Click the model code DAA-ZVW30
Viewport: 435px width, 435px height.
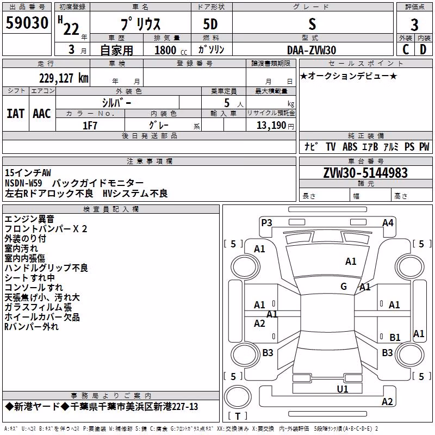pos(312,50)
